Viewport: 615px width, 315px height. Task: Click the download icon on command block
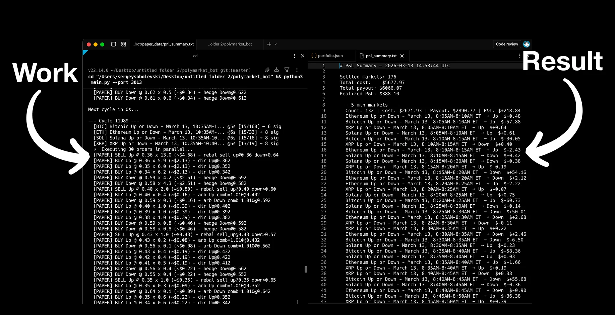pos(276,70)
